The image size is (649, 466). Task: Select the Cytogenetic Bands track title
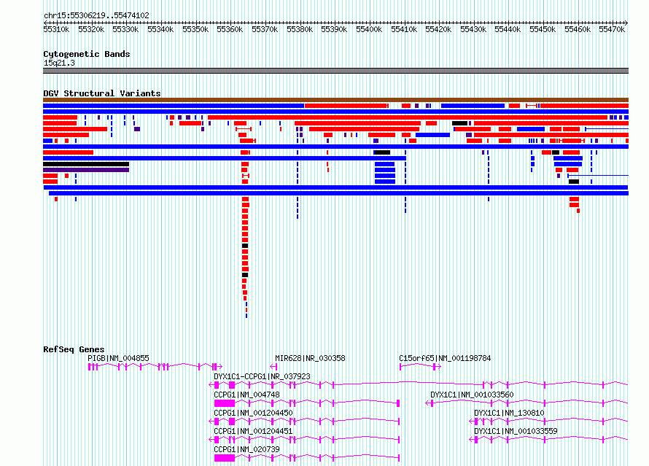87,54
